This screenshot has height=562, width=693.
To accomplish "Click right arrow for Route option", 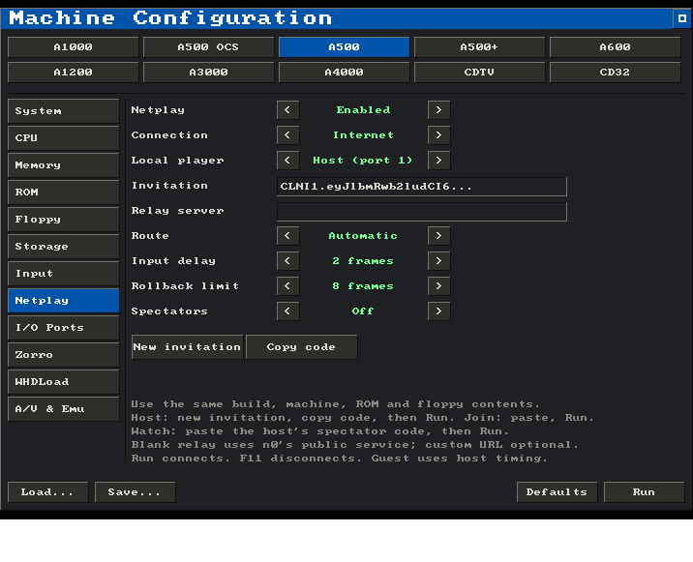I will [x=438, y=236].
